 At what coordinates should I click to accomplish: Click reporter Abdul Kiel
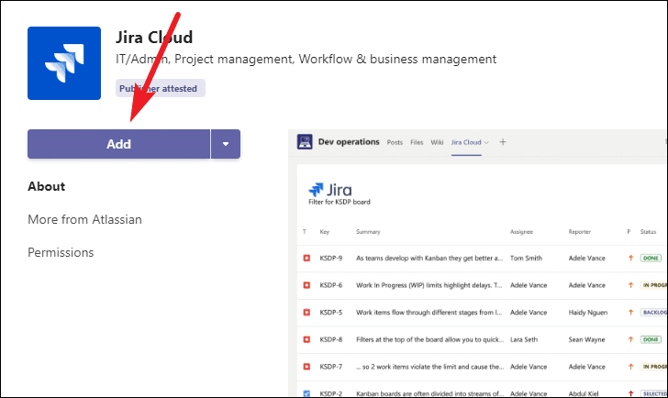[584, 393]
